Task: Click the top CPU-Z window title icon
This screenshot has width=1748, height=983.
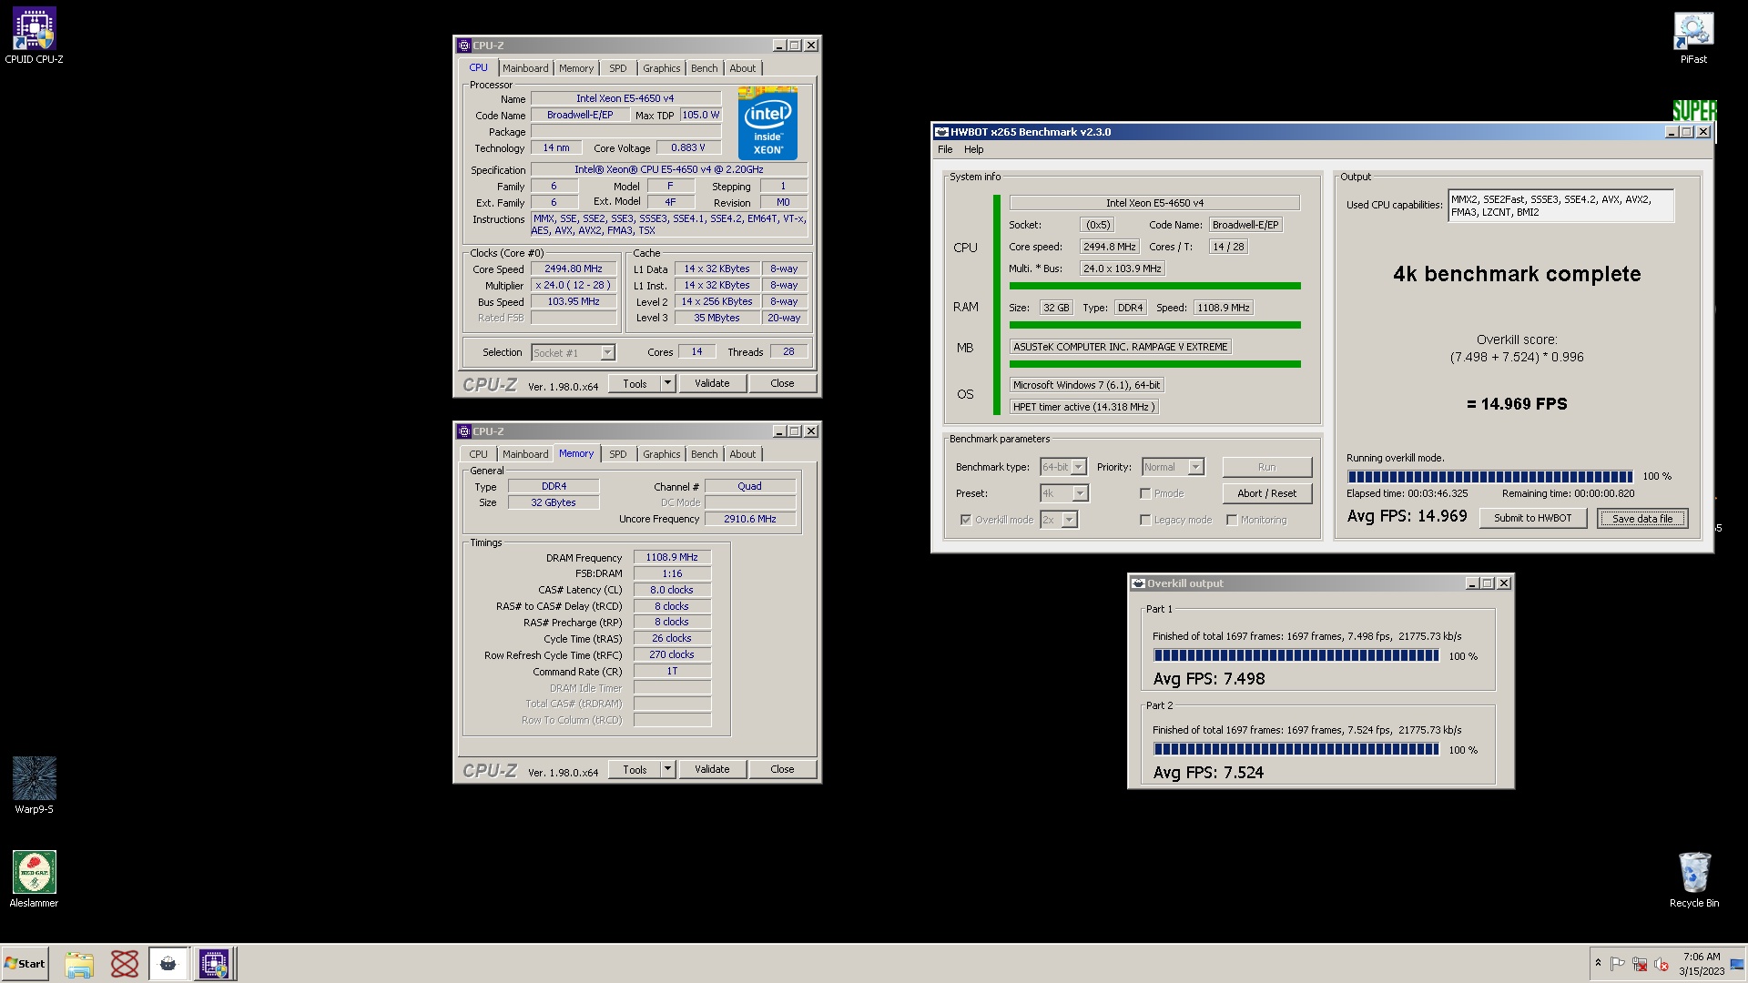Action: [464, 46]
